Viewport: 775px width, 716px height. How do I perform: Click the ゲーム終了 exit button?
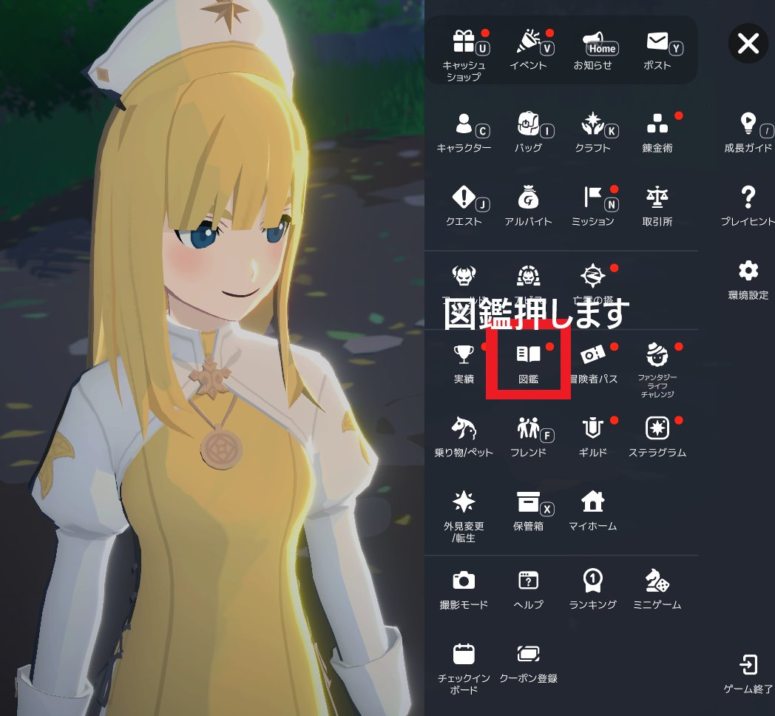pos(748,664)
